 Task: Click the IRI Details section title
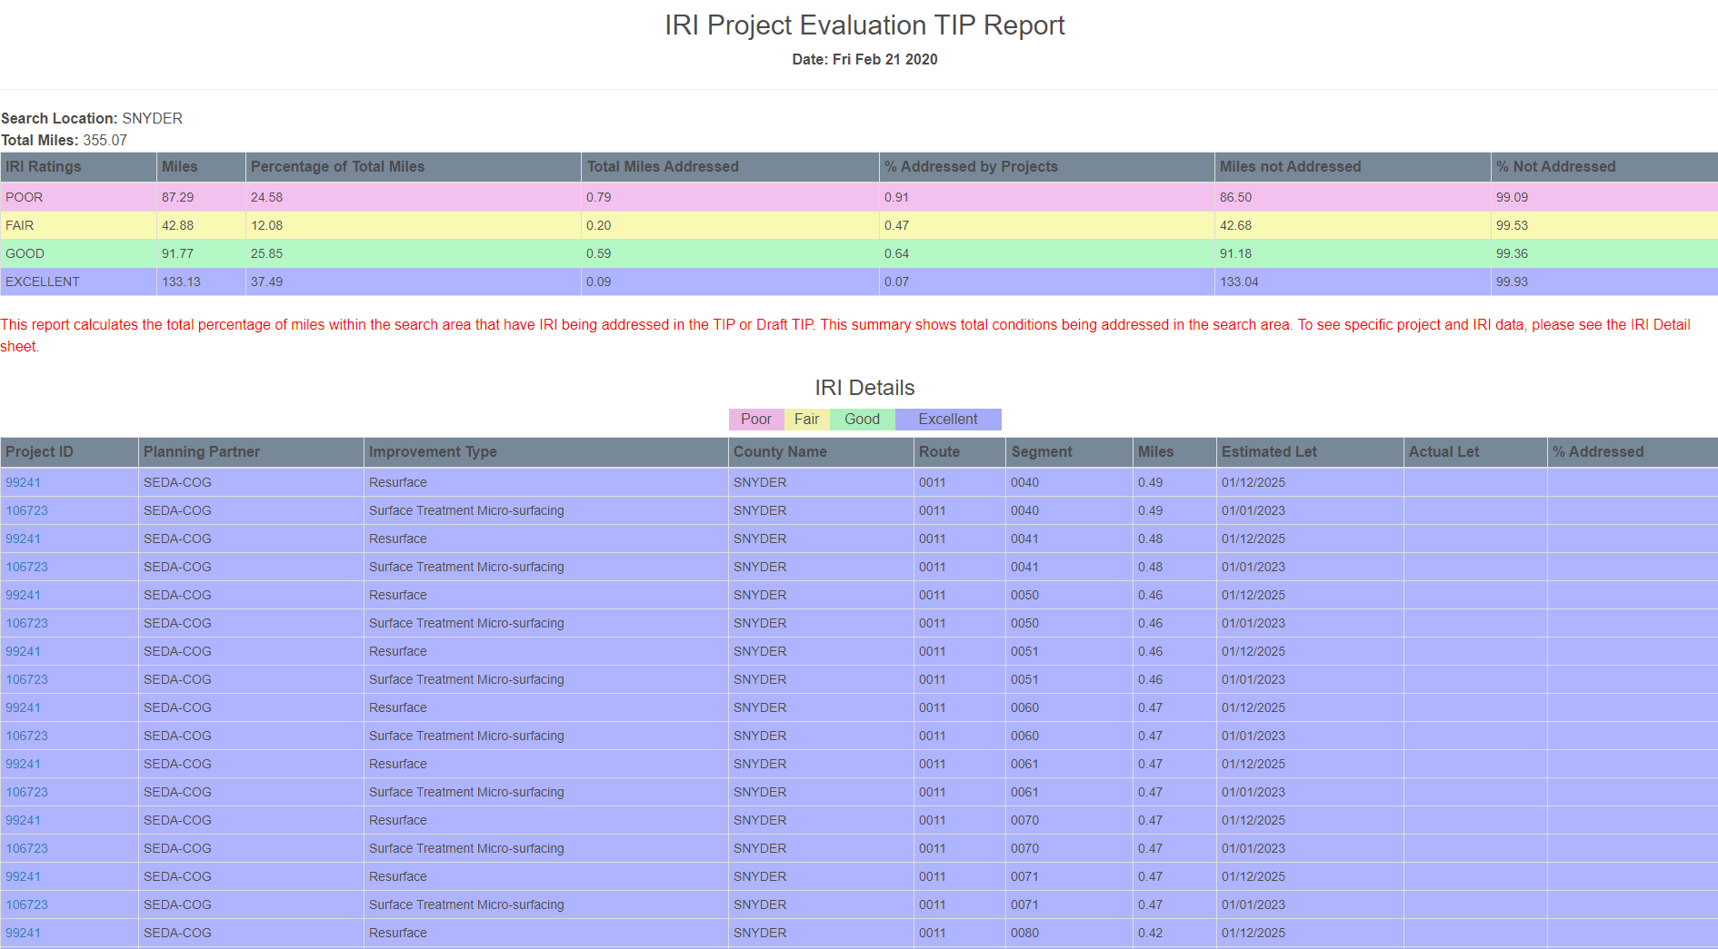tap(864, 387)
